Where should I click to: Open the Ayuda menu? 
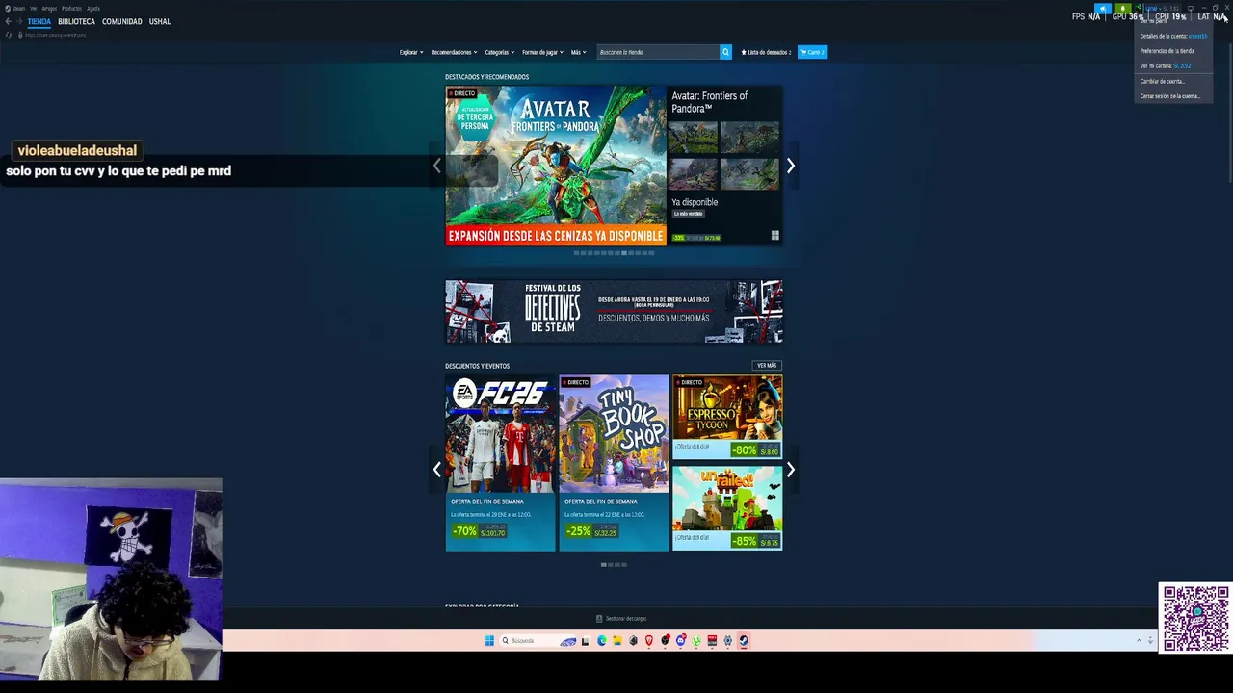coord(93,8)
